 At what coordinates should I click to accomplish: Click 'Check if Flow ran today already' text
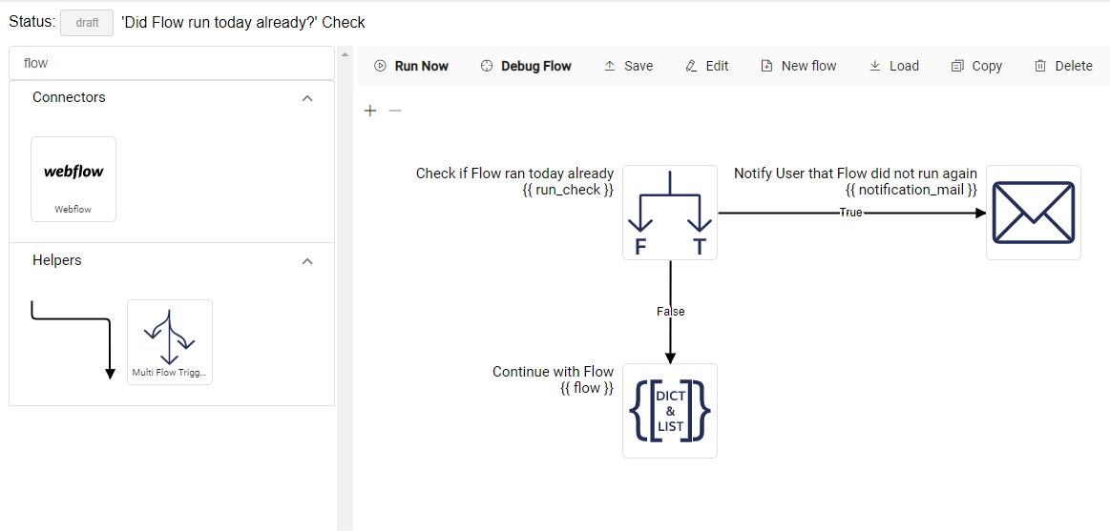coord(514,174)
